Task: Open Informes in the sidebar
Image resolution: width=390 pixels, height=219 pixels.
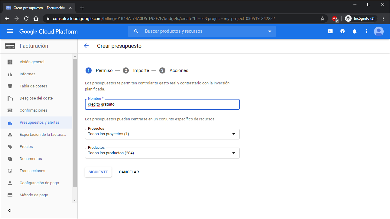Action: [x=28, y=74]
